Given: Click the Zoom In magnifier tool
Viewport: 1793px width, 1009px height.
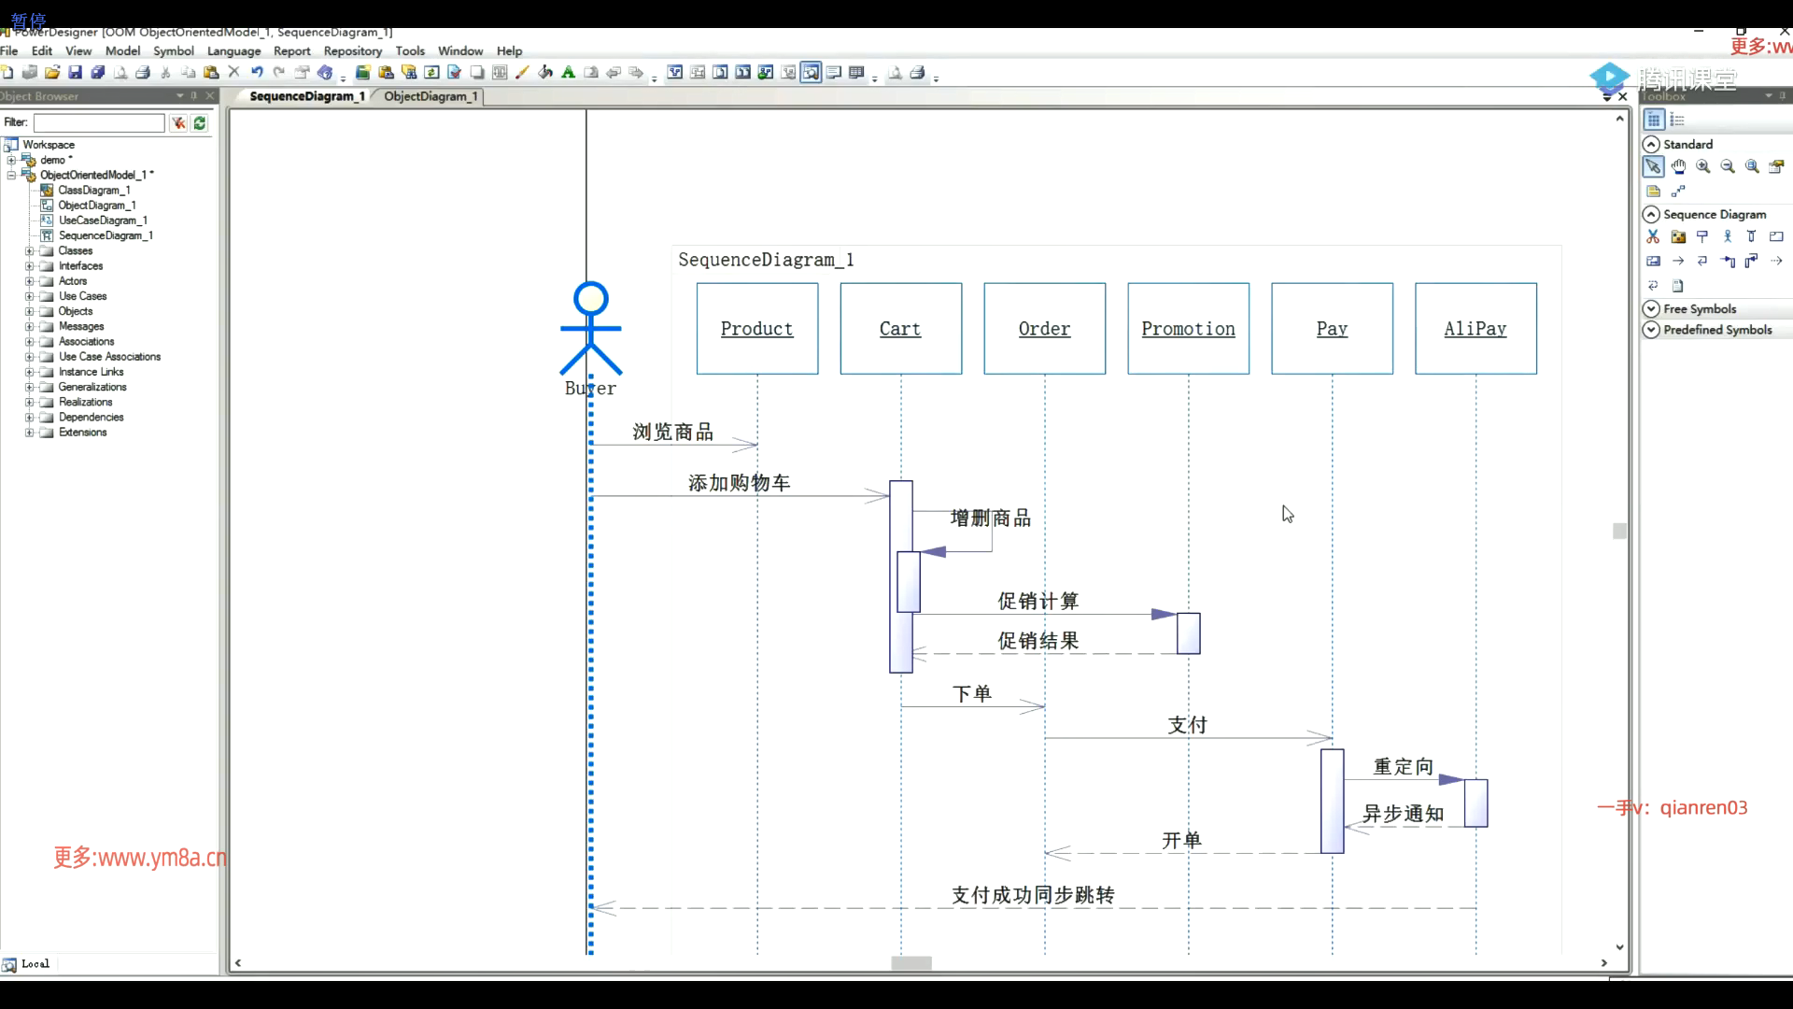Looking at the screenshot, I should coord(1703,167).
